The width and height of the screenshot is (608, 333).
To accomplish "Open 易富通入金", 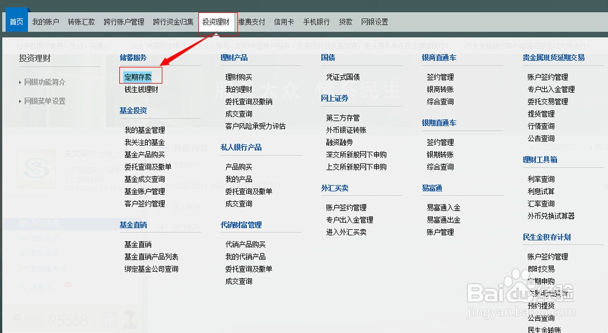I will click(x=444, y=207).
